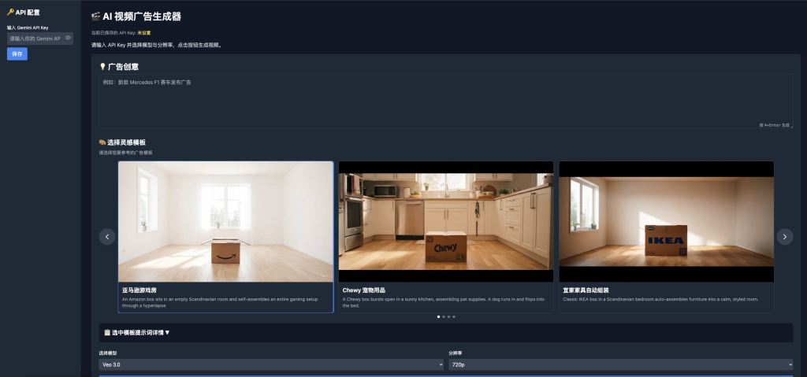Select the 宜家家具自动组装 template thumbnail
Image resolution: width=807 pixels, height=377 pixels.
(667, 222)
